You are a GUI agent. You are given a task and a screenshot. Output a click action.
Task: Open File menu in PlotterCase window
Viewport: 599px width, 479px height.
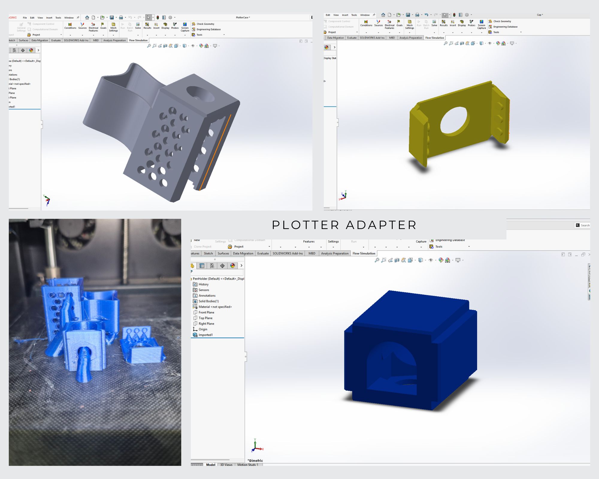point(25,18)
